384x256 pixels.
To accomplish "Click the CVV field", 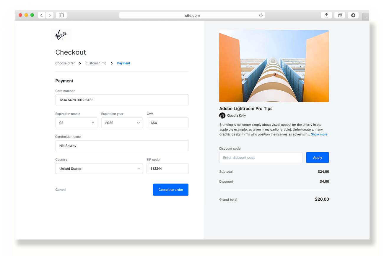I will point(167,123).
